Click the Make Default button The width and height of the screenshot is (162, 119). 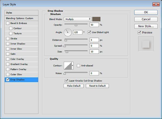[73, 86]
